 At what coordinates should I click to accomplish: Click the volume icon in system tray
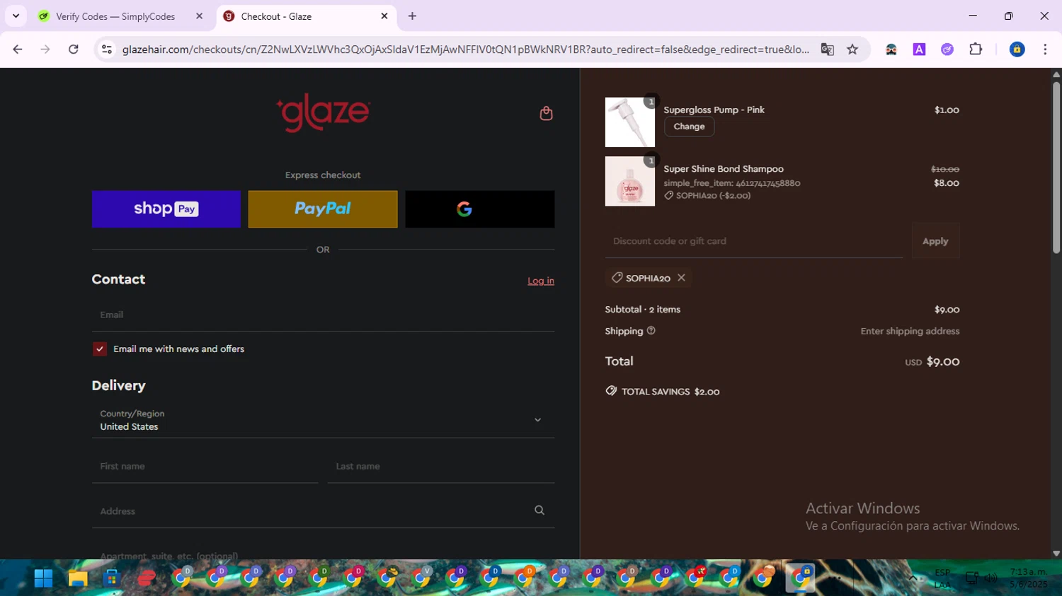click(990, 578)
